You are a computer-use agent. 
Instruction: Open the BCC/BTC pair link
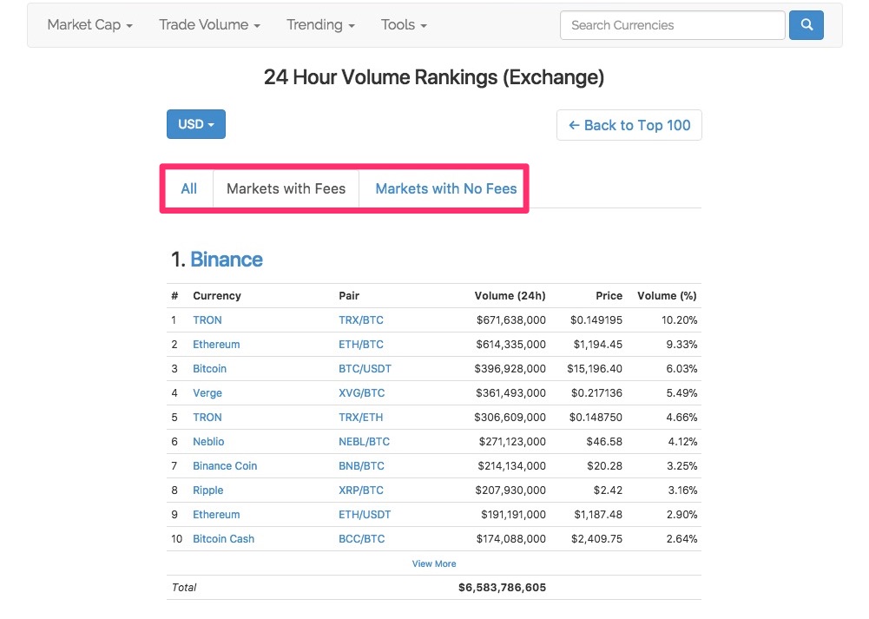361,539
